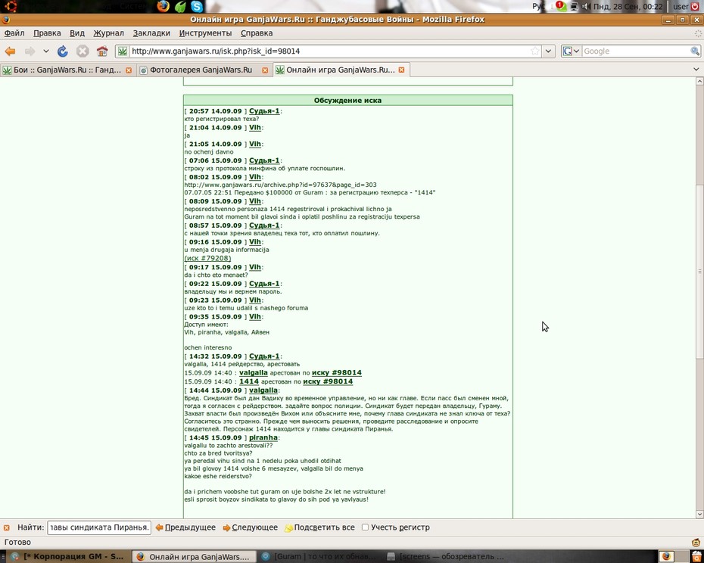Open the volume control in the system tray
The width and height of the screenshot is (704, 563).
coord(586,6)
